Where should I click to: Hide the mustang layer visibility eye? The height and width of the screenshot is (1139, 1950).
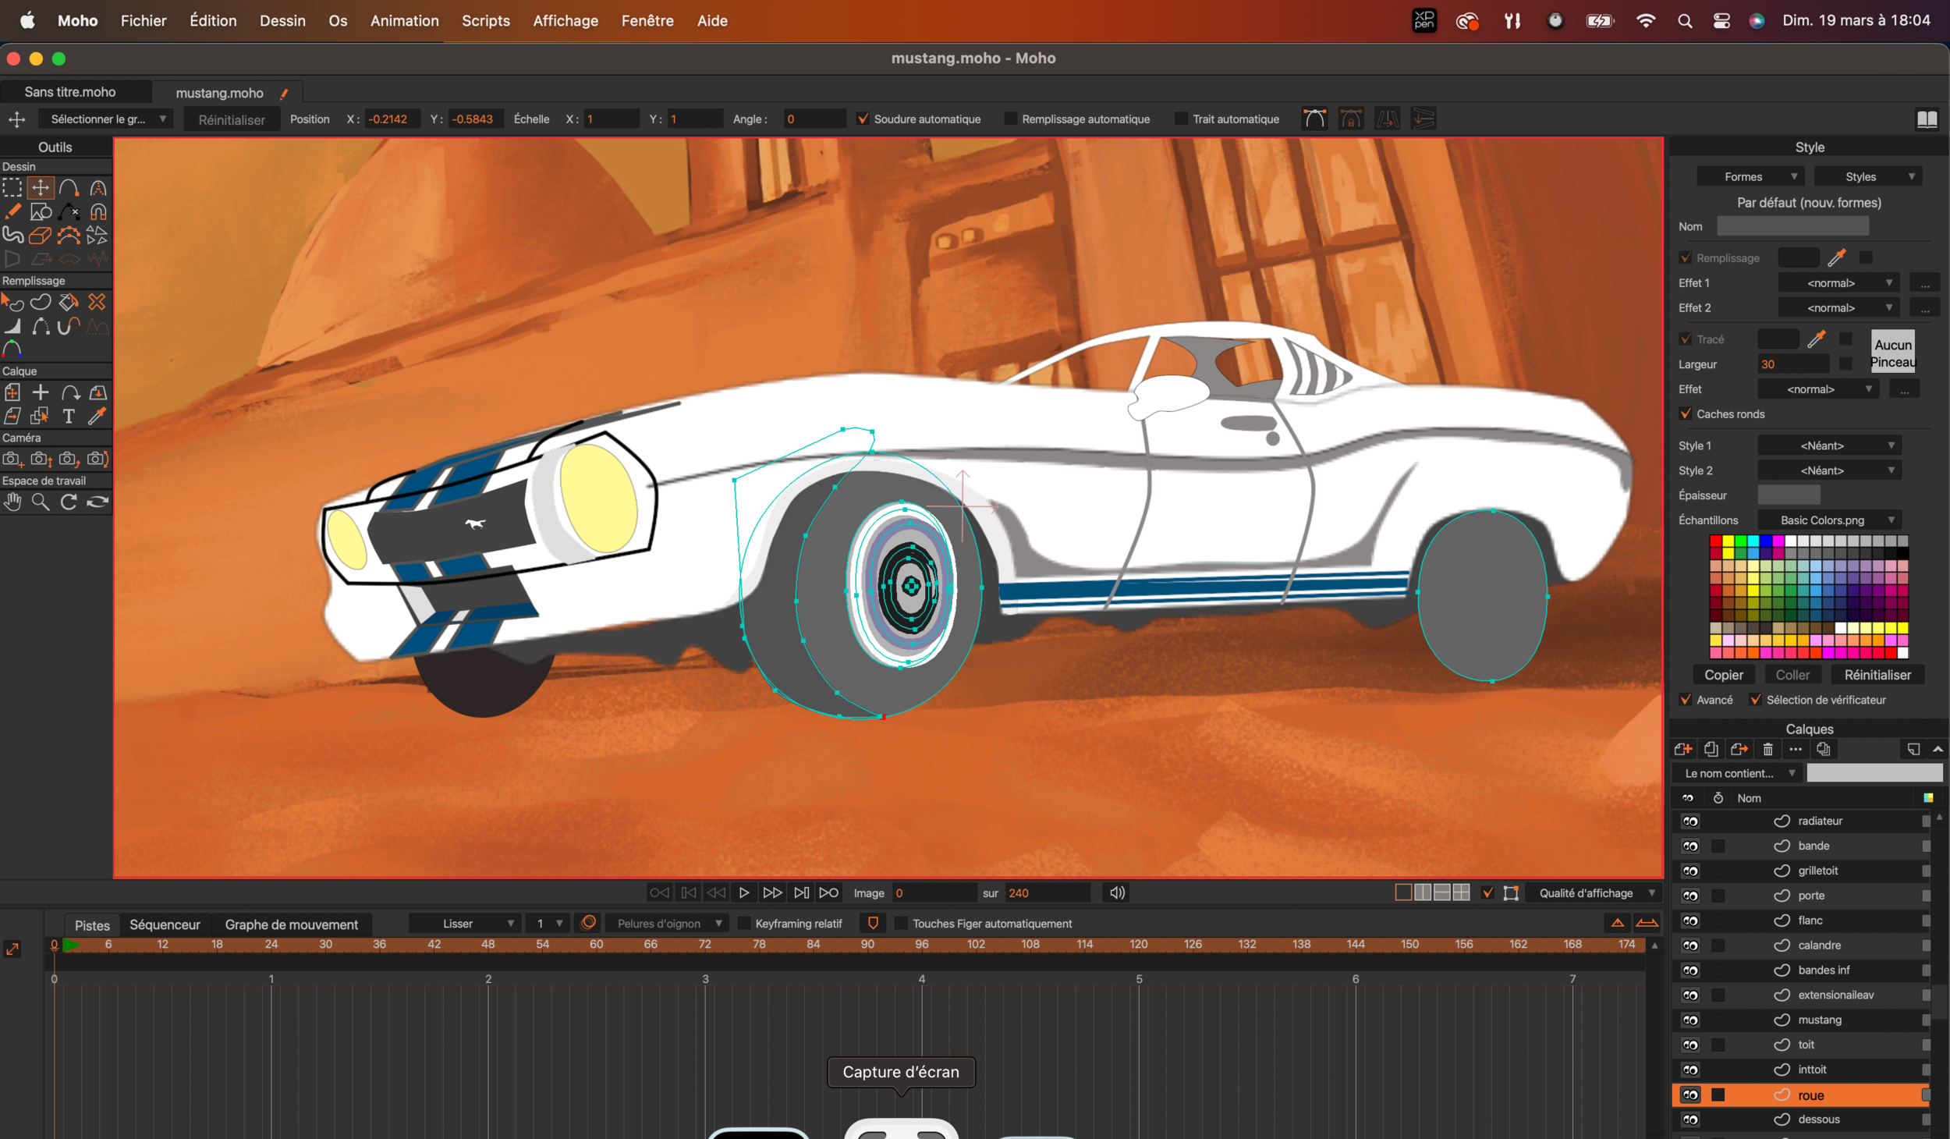pos(1690,1020)
